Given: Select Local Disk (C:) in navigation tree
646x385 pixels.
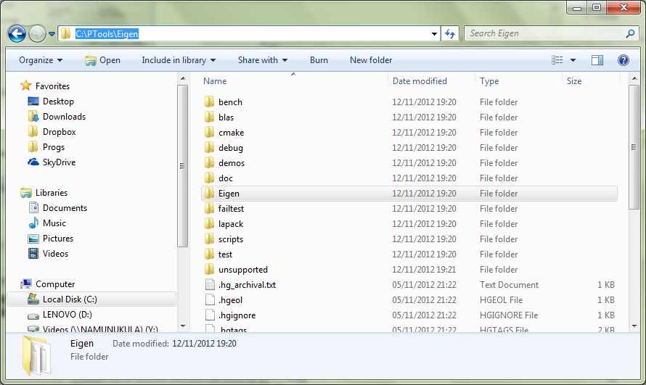Looking at the screenshot, I should [70, 299].
